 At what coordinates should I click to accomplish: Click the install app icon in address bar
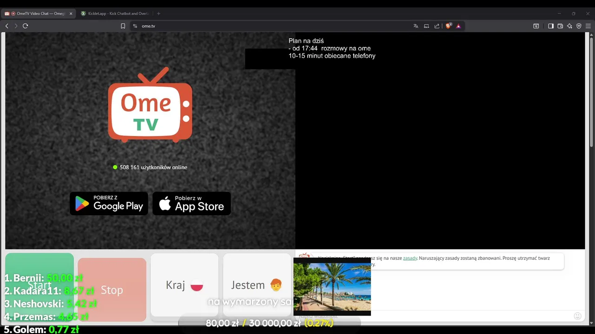[427, 26]
